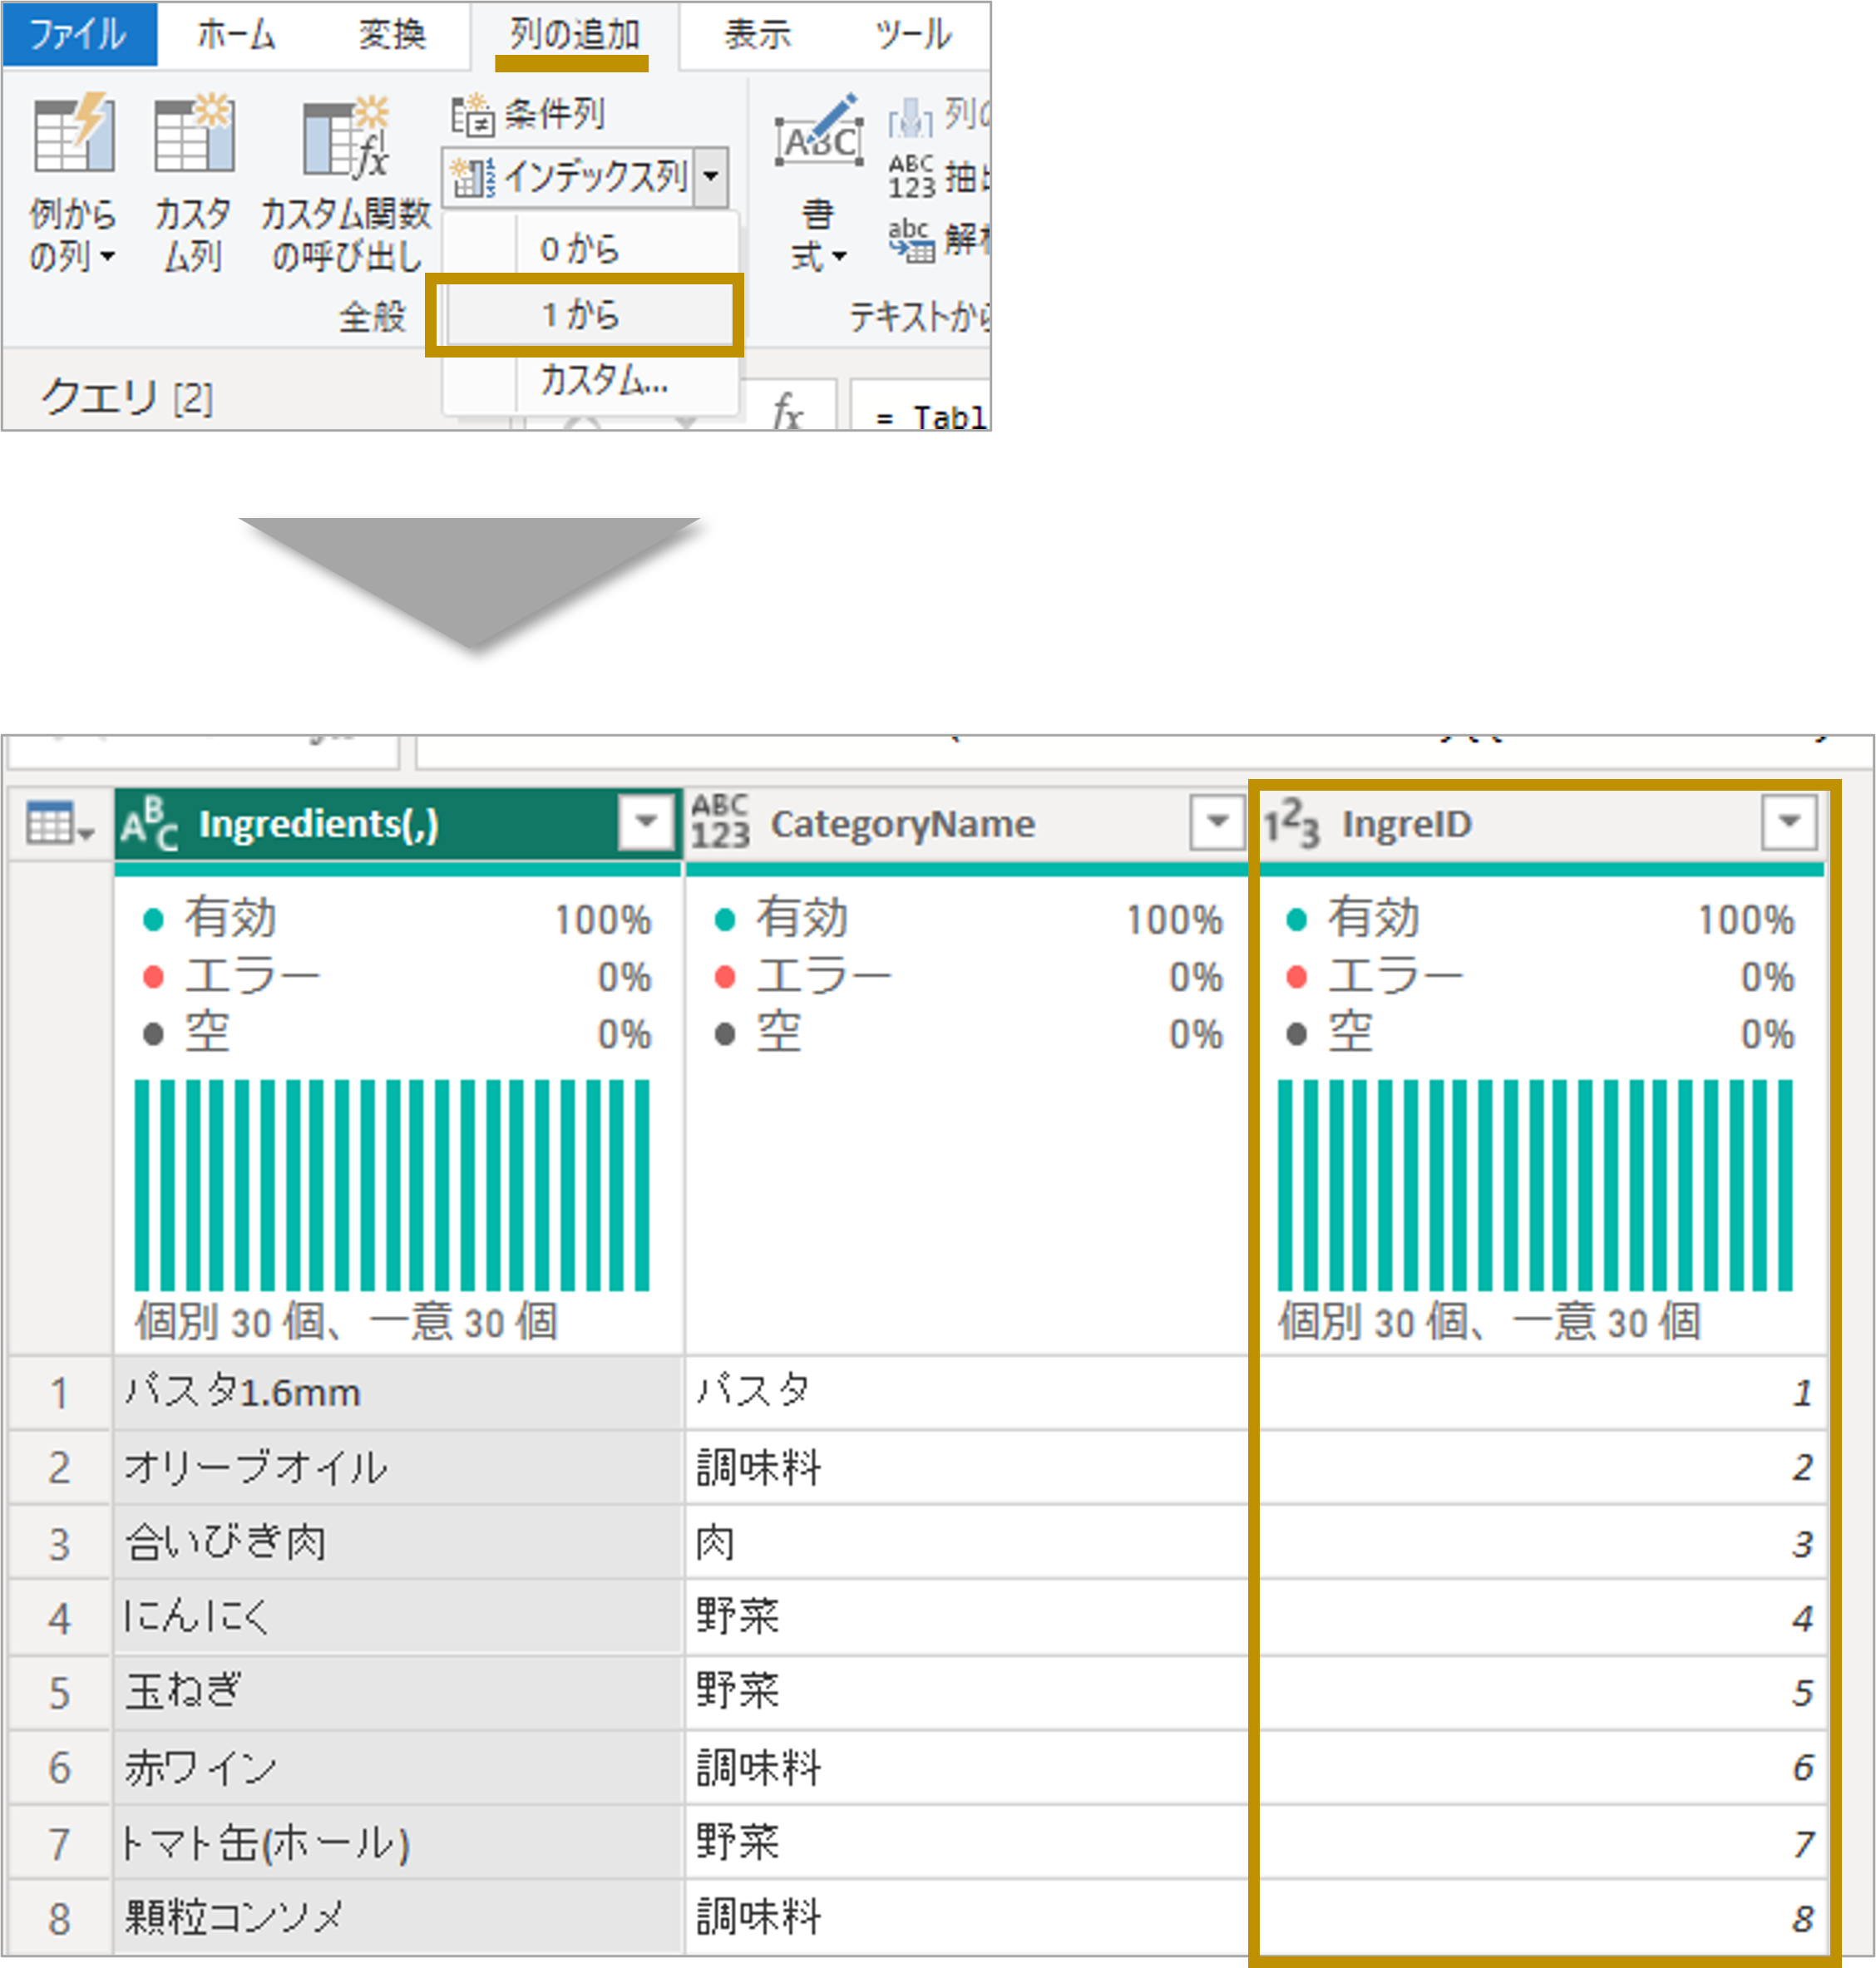Open the IngreID column filter dropdown
Screen dimensions: 1876x1968
click(1788, 822)
